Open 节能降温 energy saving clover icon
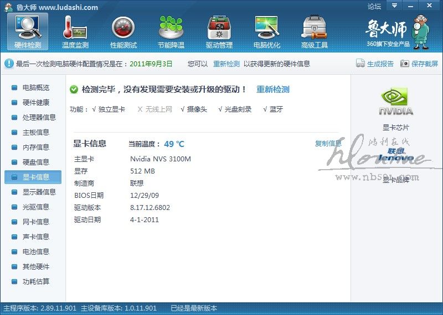The height and width of the screenshot is (315, 443). coord(171,32)
